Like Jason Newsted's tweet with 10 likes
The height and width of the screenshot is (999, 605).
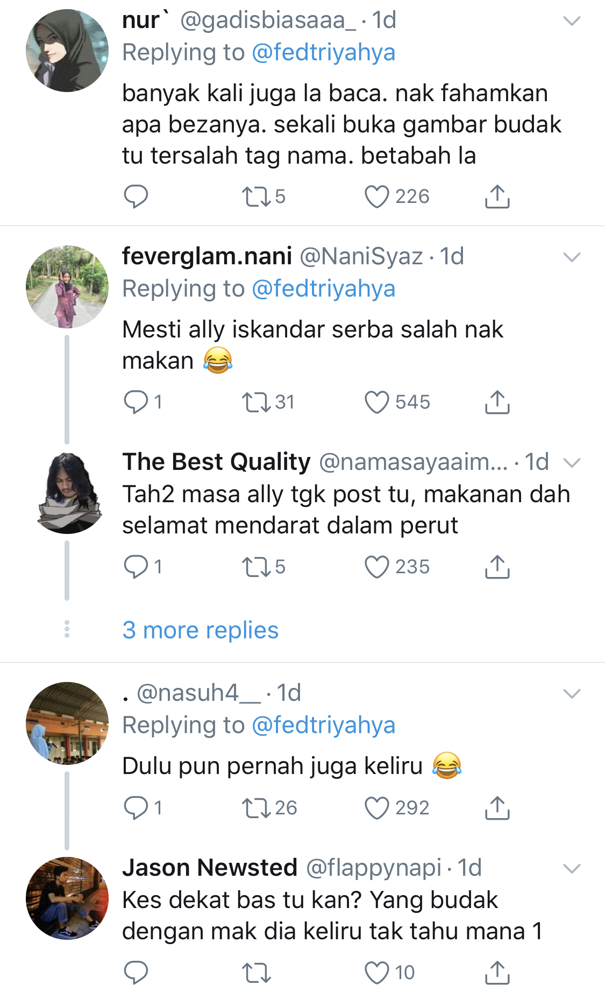(376, 973)
